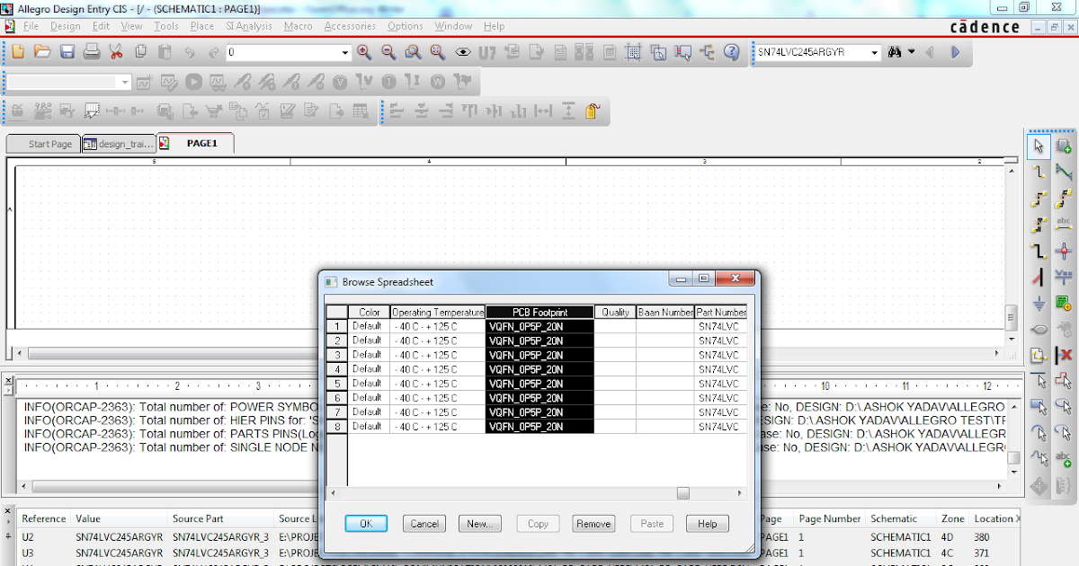Expand the binoculars search options arrow
The height and width of the screenshot is (566, 1079).
911,52
